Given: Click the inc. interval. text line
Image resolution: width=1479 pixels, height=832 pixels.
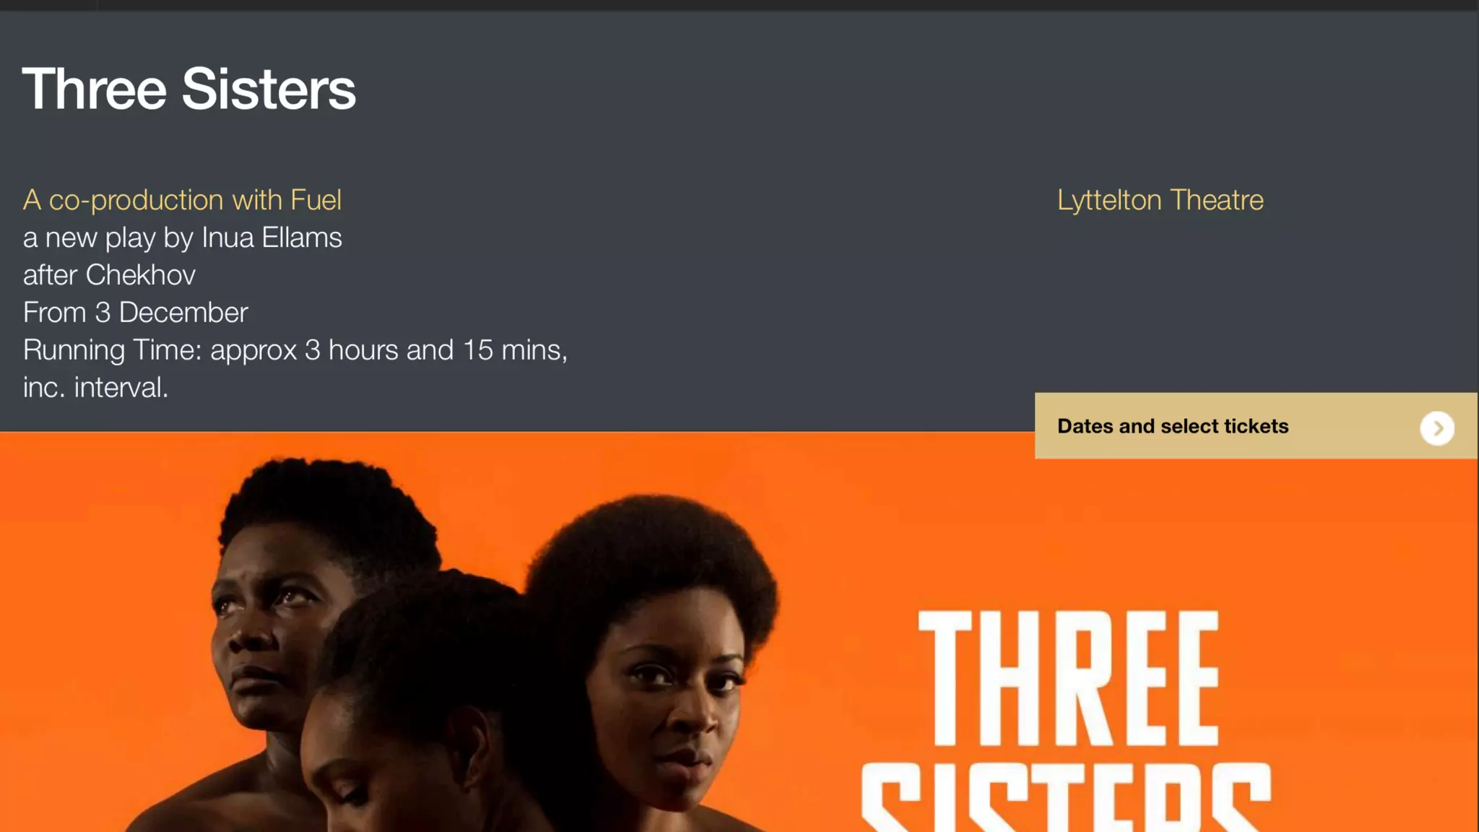Looking at the screenshot, I should click(95, 388).
